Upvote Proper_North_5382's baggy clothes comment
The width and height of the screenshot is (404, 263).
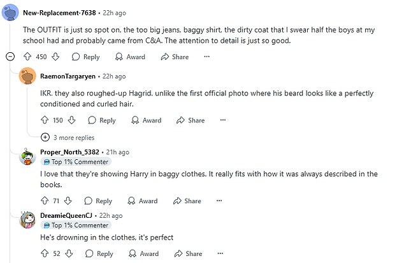coord(44,201)
